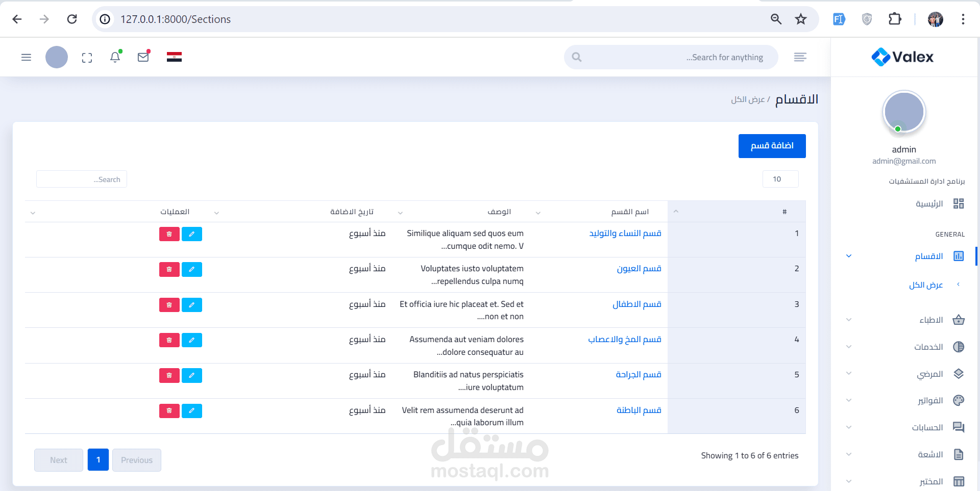This screenshot has height=491, width=980.
Task: Expand the الفواتير sidebar menu
Action: pos(905,400)
